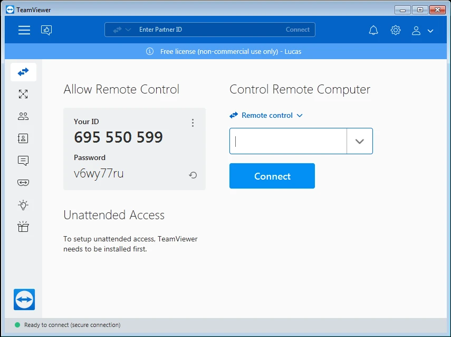The height and width of the screenshot is (337, 451).
Task: Open the hamburger menu
Action: click(24, 30)
